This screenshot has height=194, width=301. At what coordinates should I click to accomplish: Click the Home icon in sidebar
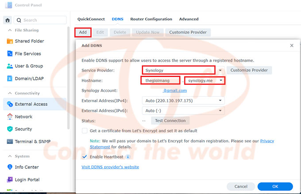coord(8,20)
